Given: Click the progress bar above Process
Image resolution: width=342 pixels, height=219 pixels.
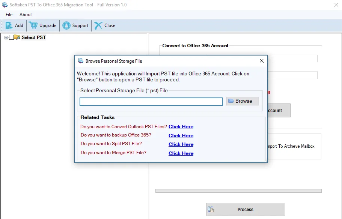Looking at the screenshot, I should click(238, 191).
